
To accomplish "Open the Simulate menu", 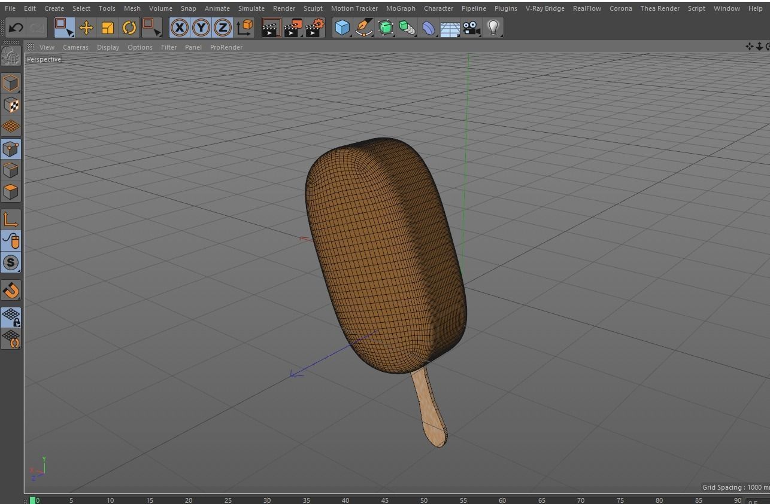I will click(251, 8).
